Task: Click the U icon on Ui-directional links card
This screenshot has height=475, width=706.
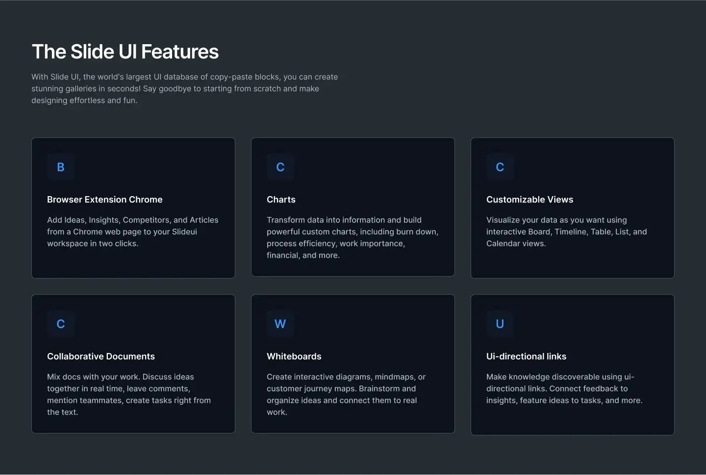Action: (x=500, y=324)
